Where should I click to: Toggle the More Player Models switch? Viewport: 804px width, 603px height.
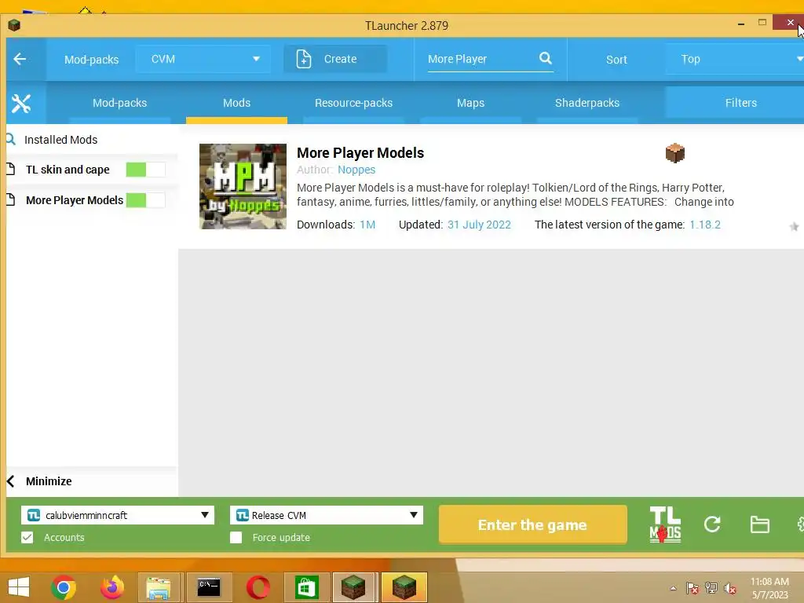[145, 200]
